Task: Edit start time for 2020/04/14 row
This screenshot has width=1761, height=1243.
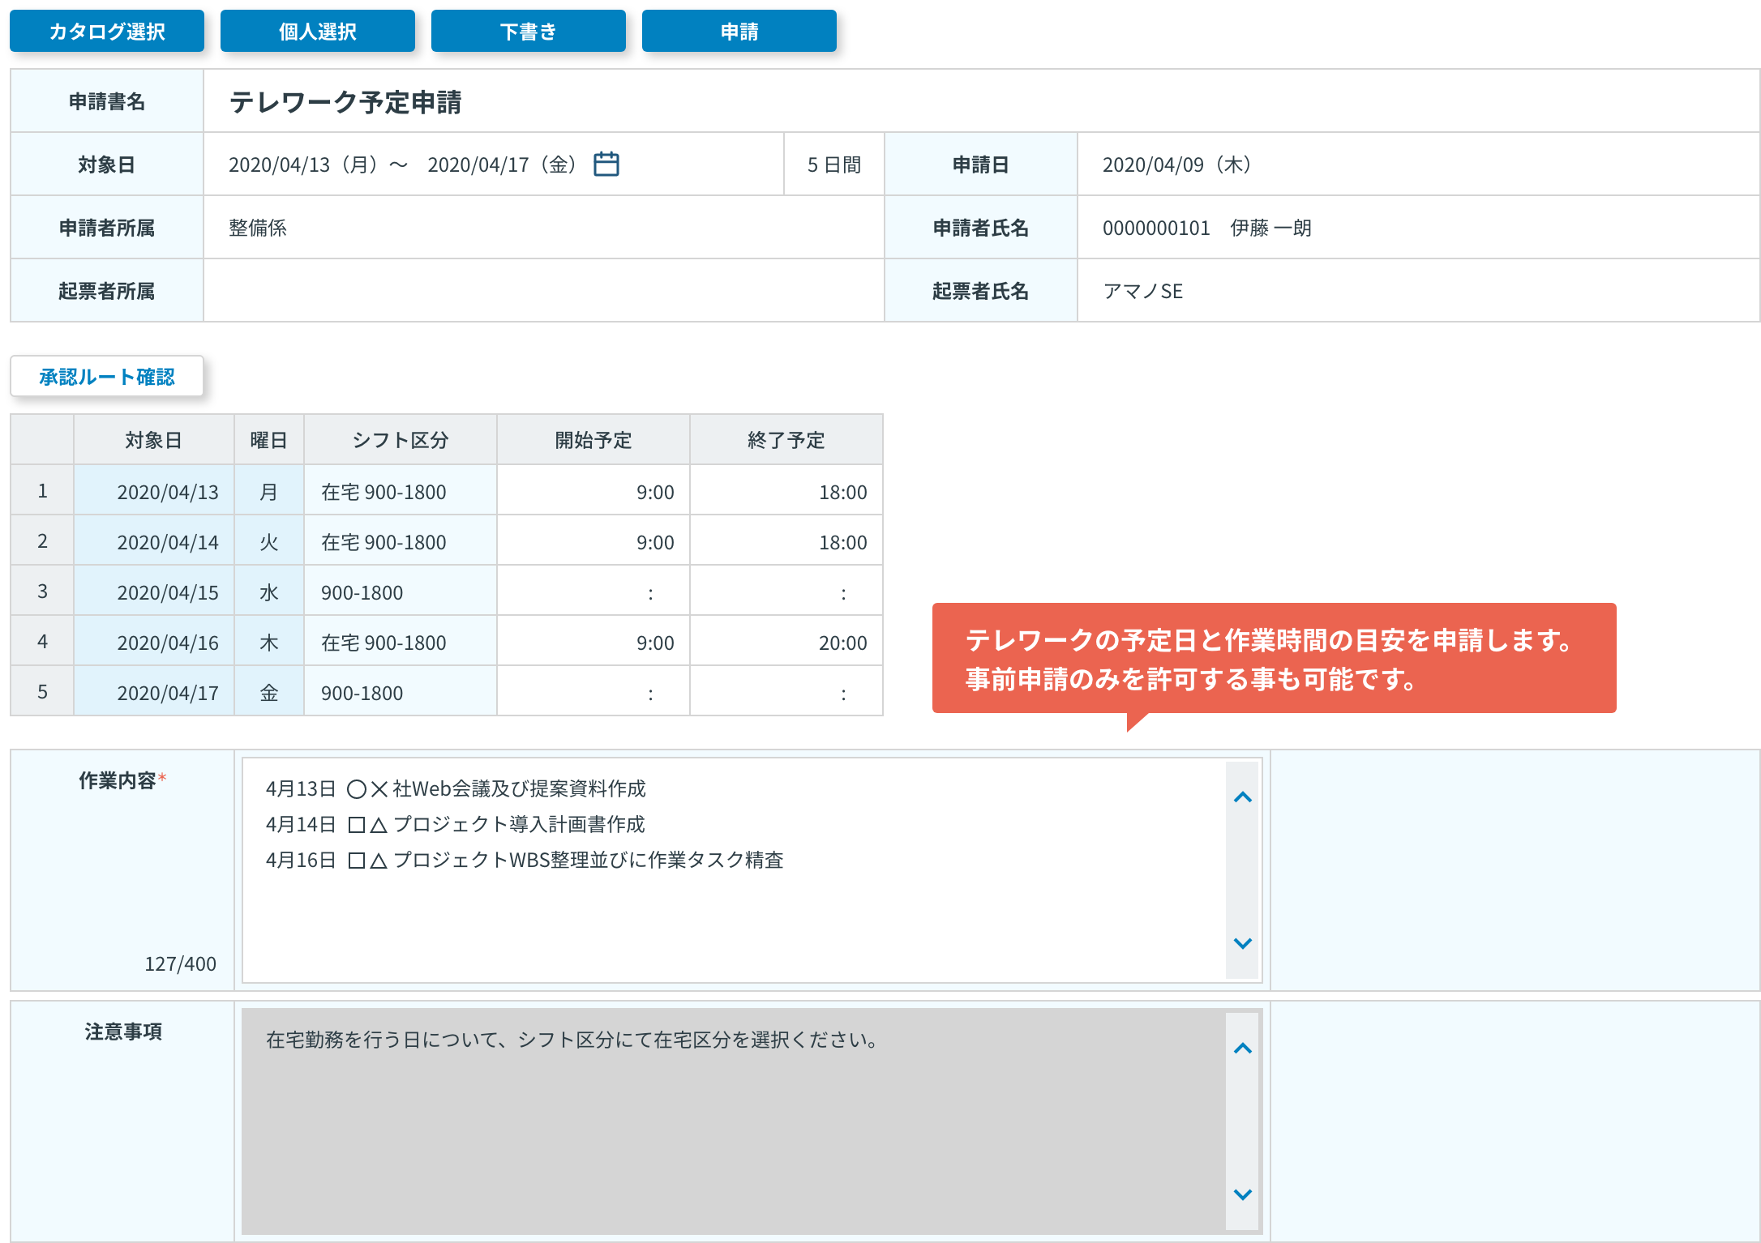Action: tap(593, 541)
